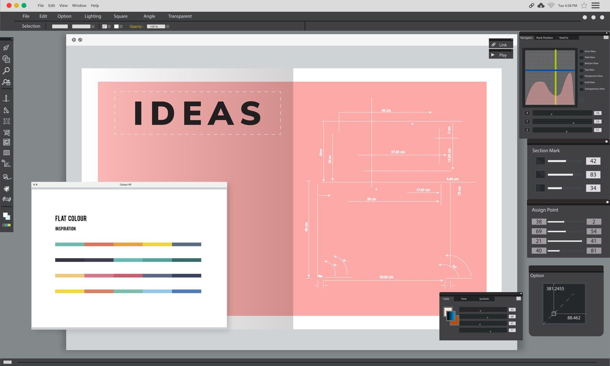Image resolution: width=610 pixels, height=366 pixels.
Task: Select the 3D rotate tool in the sidebar
Action: pyautogui.click(x=6, y=199)
